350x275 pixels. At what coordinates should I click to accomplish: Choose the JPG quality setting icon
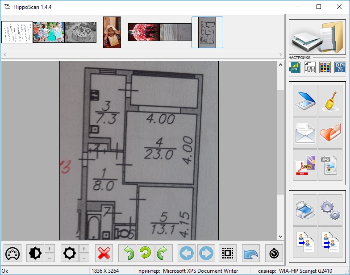point(295,67)
